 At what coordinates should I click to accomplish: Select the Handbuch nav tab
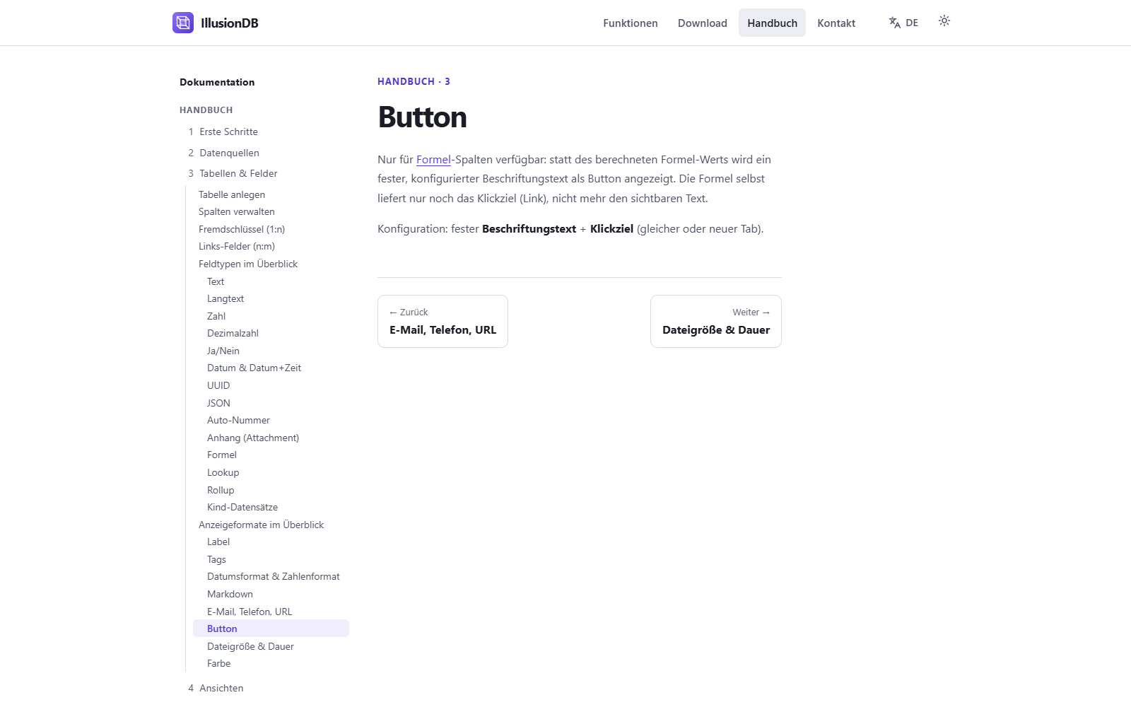(773, 23)
